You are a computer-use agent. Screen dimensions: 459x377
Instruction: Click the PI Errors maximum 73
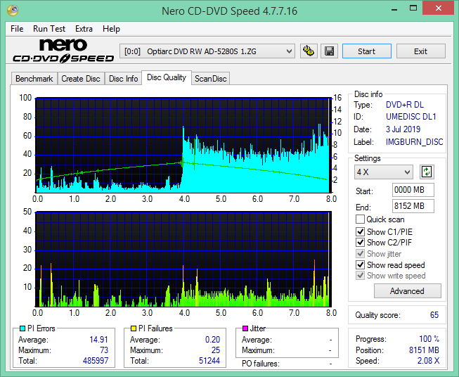point(104,350)
